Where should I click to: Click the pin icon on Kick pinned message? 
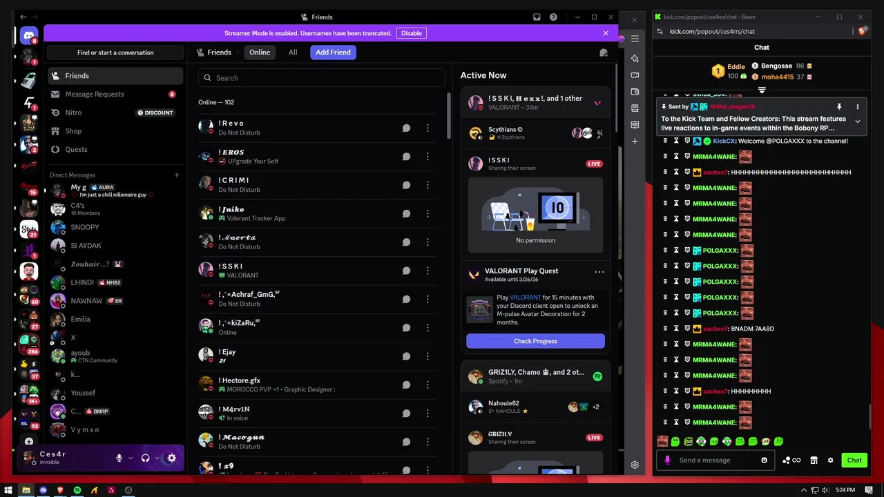pyautogui.click(x=839, y=107)
